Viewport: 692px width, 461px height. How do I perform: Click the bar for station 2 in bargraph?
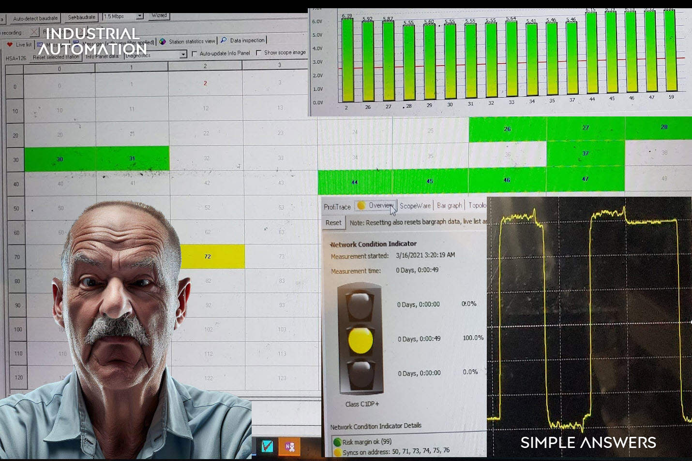(x=347, y=60)
